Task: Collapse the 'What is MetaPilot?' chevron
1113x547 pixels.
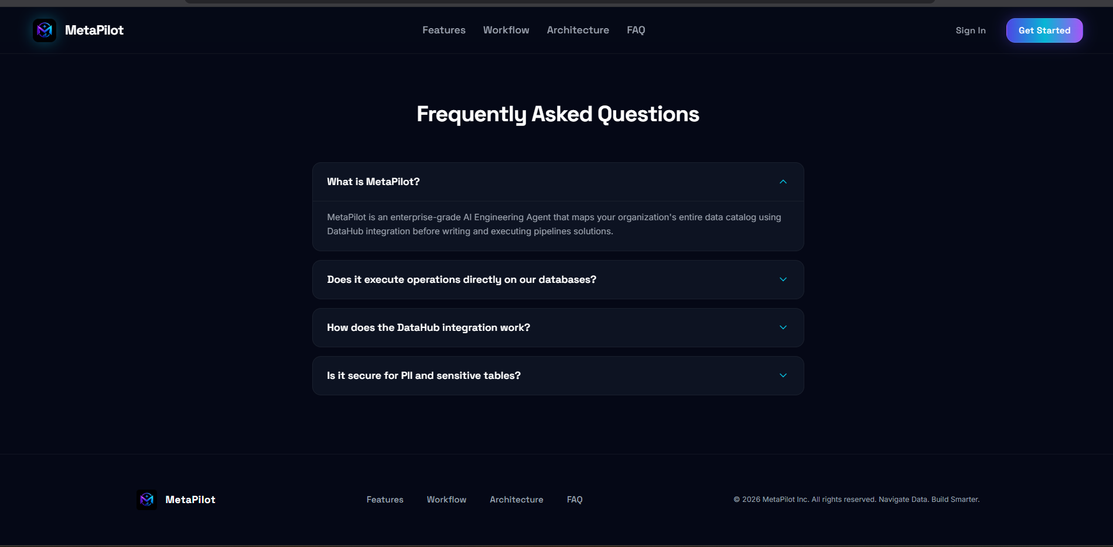Action: pyautogui.click(x=783, y=182)
